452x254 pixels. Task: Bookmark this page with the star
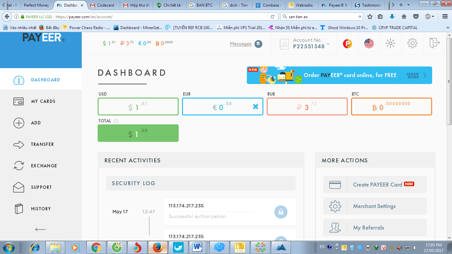(x=370, y=17)
